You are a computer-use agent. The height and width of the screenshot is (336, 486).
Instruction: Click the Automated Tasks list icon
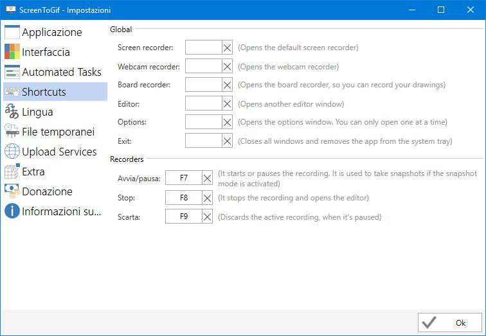[12, 72]
